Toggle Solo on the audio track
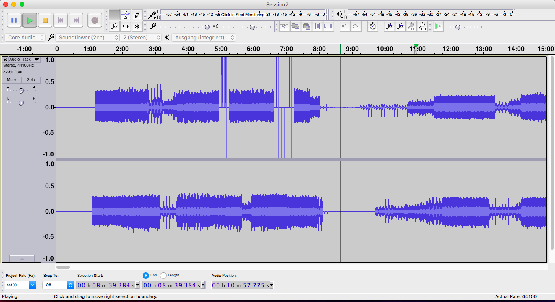The height and width of the screenshot is (302, 555). point(31,80)
